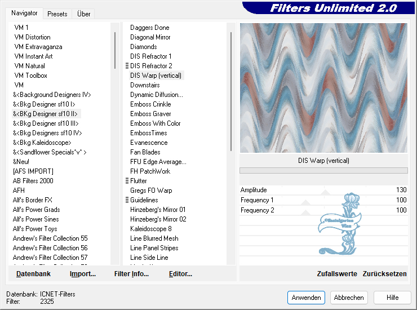Select AB Filters 2000 category
The height and width of the screenshot is (310, 417).
(33, 181)
